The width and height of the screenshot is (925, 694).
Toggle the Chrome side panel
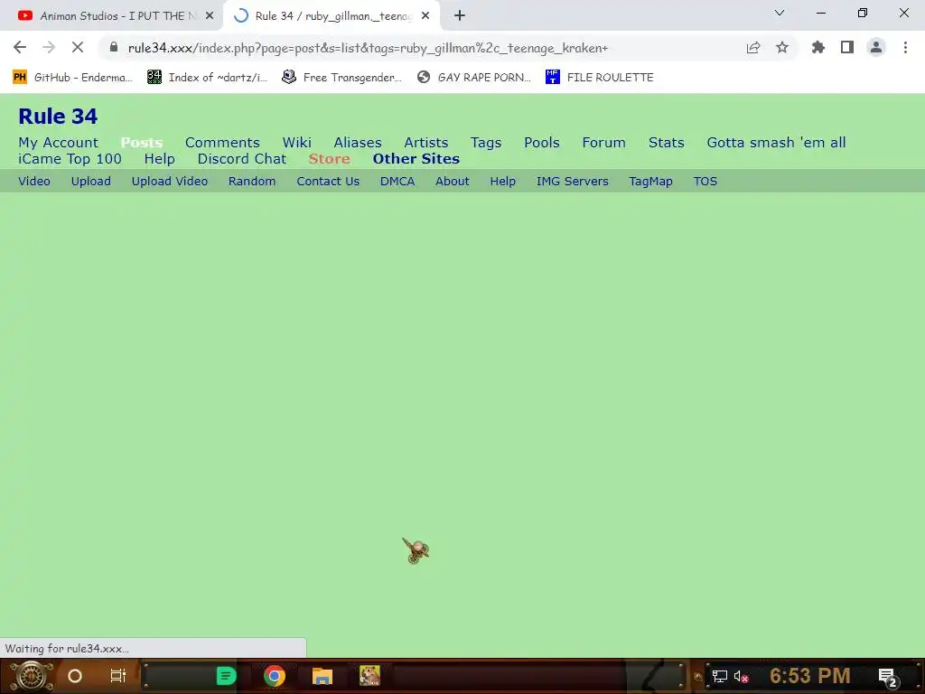point(847,48)
